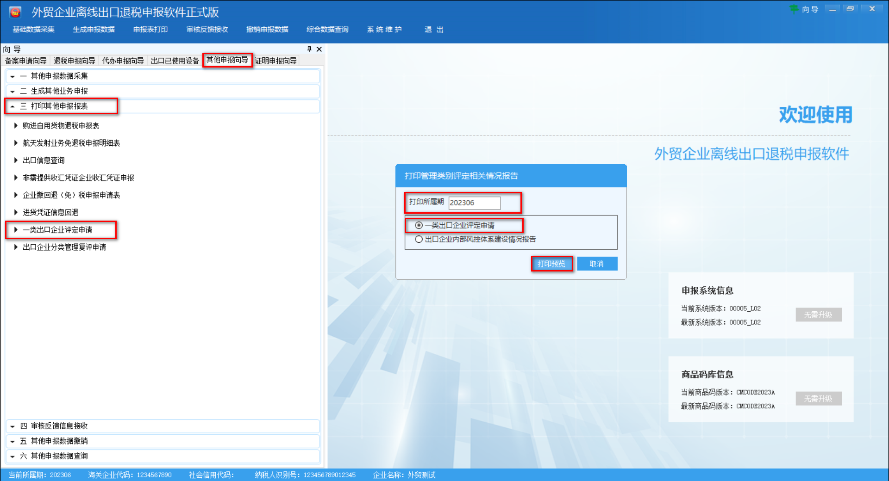Pin the 向导 panel with the pushpin icon
This screenshot has width=889, height=481.
308,49
